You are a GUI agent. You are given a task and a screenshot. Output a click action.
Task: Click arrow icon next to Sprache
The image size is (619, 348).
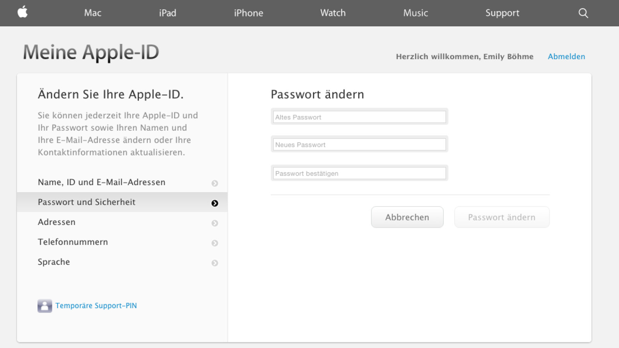point(215,263)
